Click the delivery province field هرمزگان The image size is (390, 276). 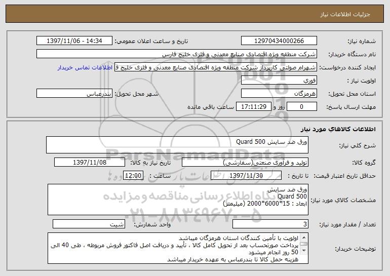click(x=279, y=94)
